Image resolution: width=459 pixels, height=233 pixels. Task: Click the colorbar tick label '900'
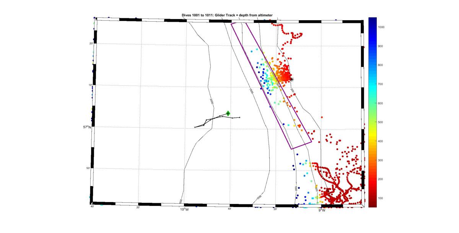pos(381,46)
